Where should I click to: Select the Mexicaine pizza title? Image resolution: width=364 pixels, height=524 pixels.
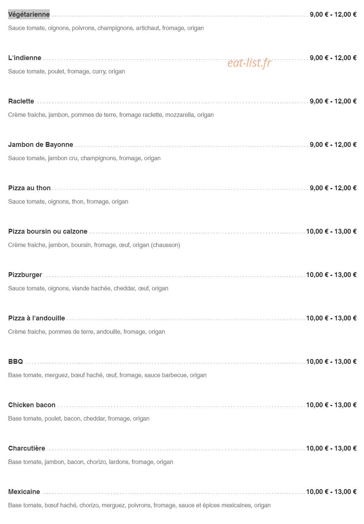tap(24, 492)
